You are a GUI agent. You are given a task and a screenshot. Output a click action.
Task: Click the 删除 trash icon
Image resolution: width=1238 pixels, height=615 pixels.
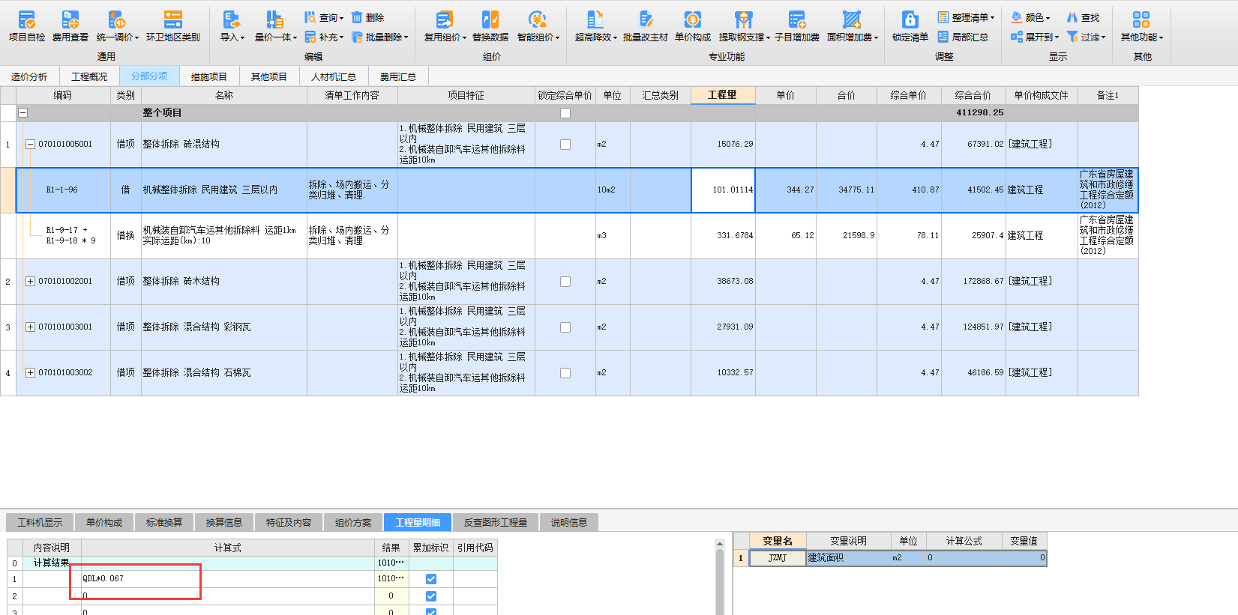[357, 17]
